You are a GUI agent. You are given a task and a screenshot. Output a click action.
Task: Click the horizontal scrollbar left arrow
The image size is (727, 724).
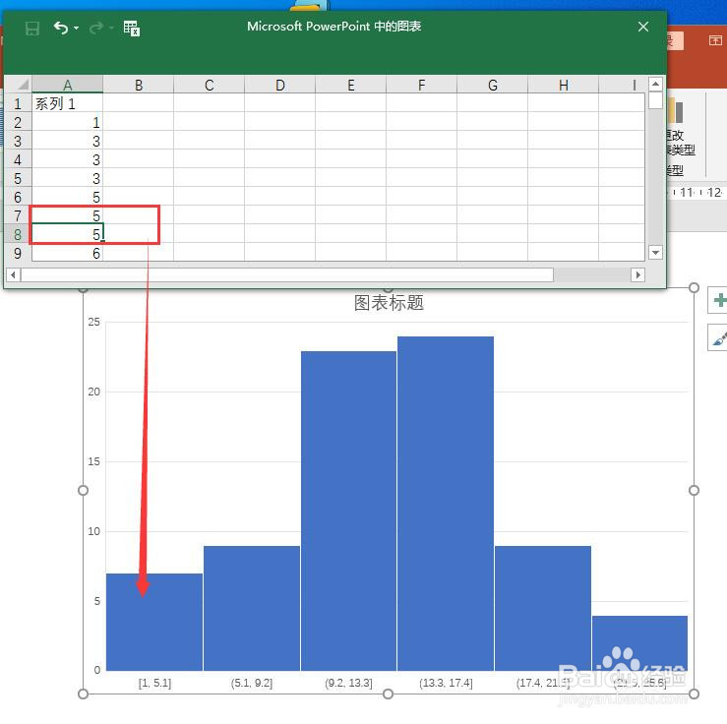click(x=13, y=274)
